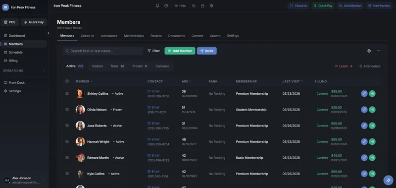The height and width of the screenshot is (188, 396).
Task: Open the AI assistant sparkle button
Action: coord(388,180)
